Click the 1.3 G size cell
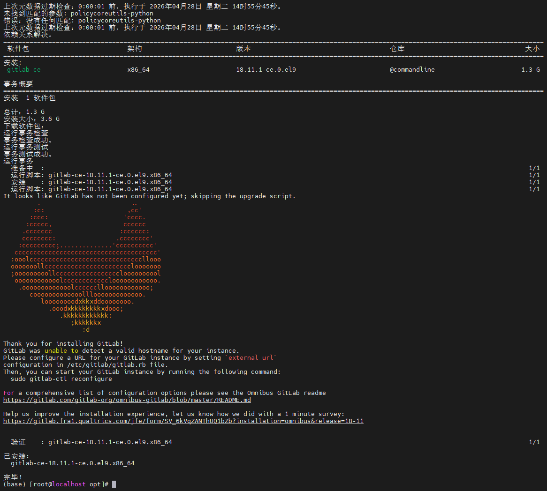The width and height of the screenshot is (547, 491). (531, 70)
